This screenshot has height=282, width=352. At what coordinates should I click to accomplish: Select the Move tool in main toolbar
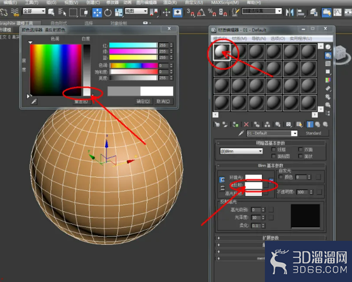[x=97, y=13]
